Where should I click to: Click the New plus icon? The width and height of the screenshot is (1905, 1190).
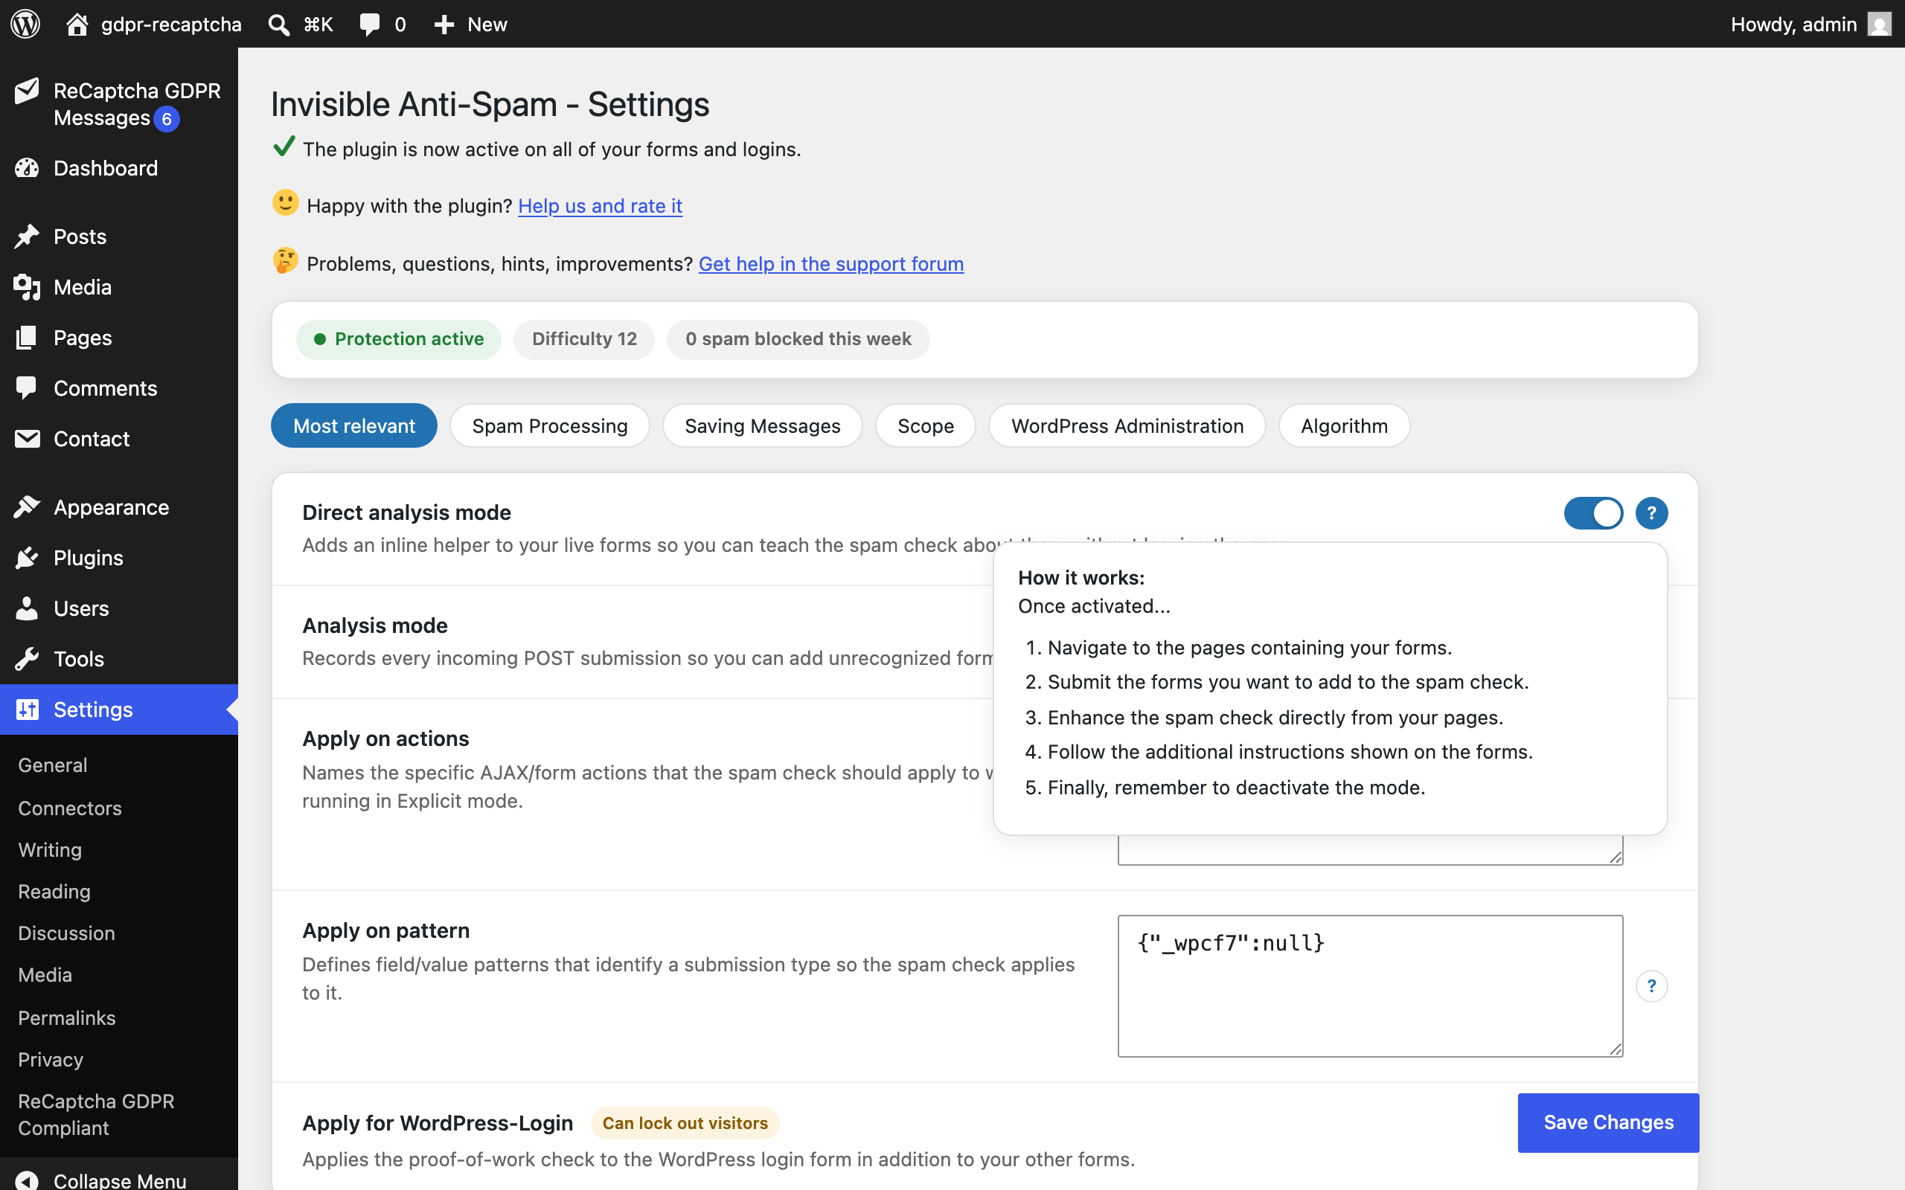(x=444, y=25)
